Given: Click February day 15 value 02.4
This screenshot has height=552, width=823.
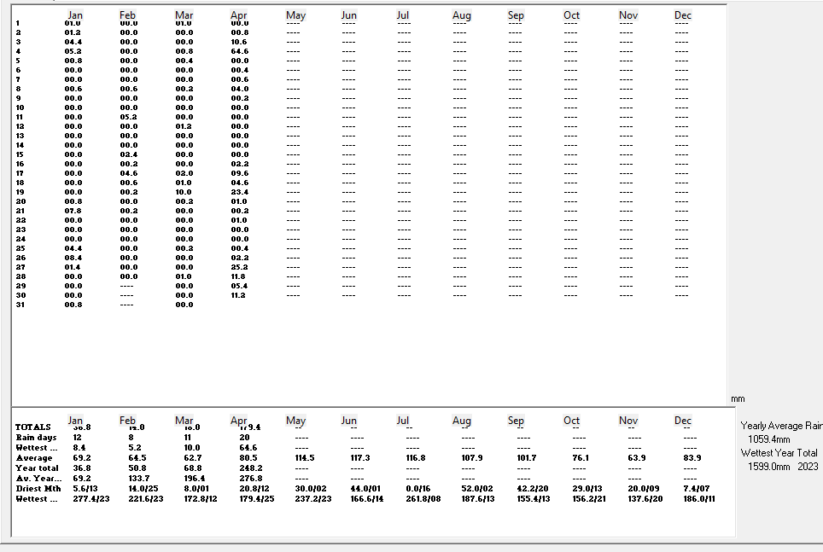Looking at the screenshot, I should (x=129, y=154).
